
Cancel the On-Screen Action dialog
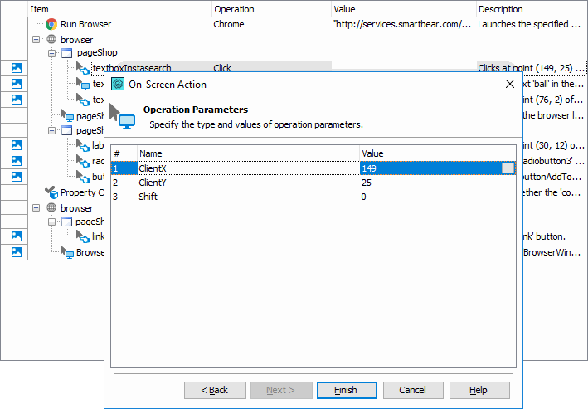point(412,390)
